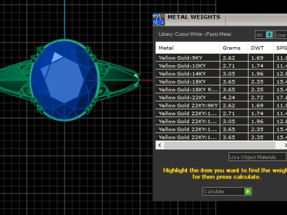The width and height of the screenshot is (287, 215).
Task: Click the 2.71 grams cell for 10KY
Action: point(234,66)
